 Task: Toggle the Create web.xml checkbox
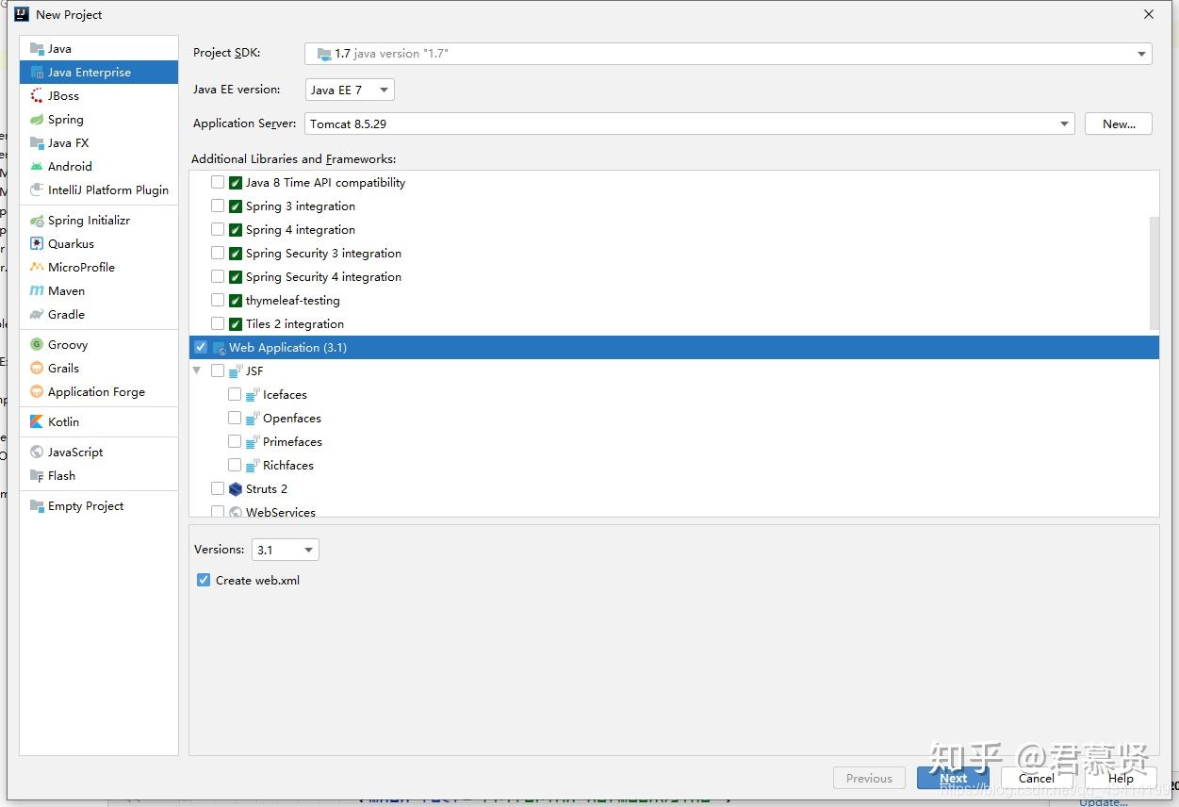(204, 581)
